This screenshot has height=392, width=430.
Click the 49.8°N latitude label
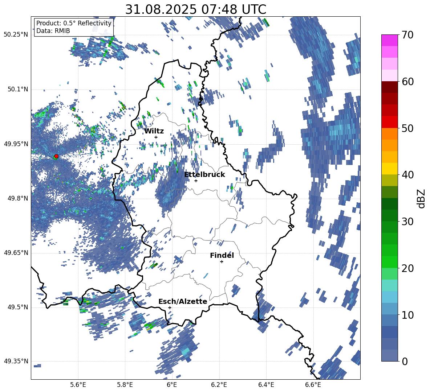(x=17, y=198)
